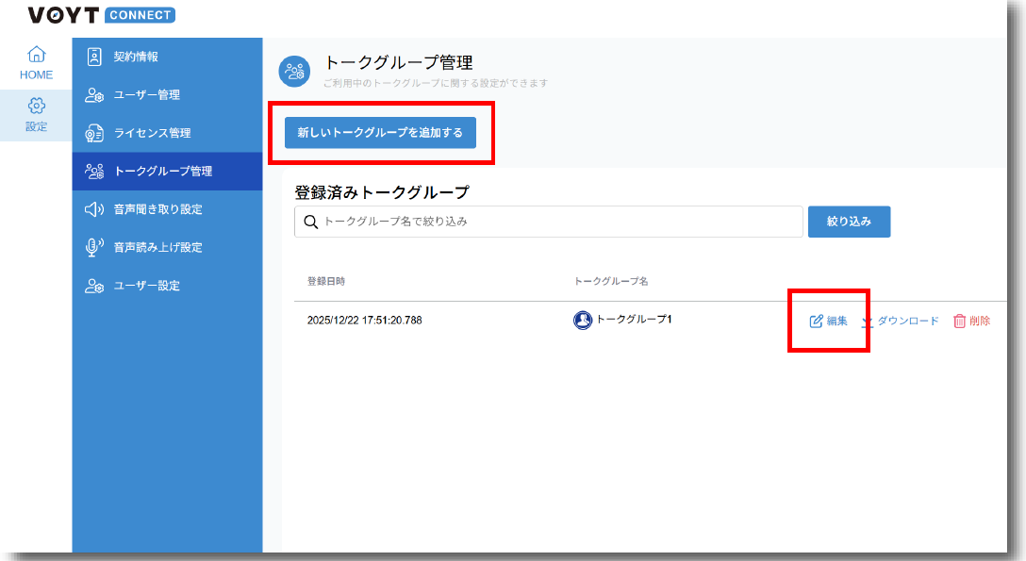This screenshot has height=561, width=1026.
Task: Click the ユーザー設定 user settings icon
Action: [92, 286]
